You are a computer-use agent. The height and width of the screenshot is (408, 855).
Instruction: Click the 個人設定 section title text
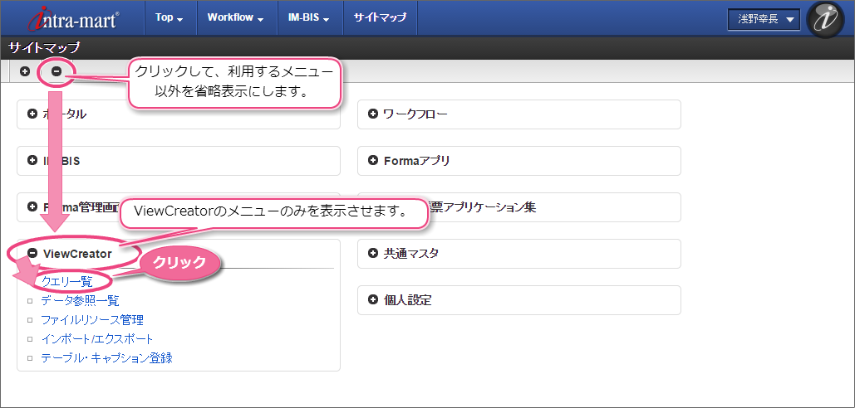point(407,299)
